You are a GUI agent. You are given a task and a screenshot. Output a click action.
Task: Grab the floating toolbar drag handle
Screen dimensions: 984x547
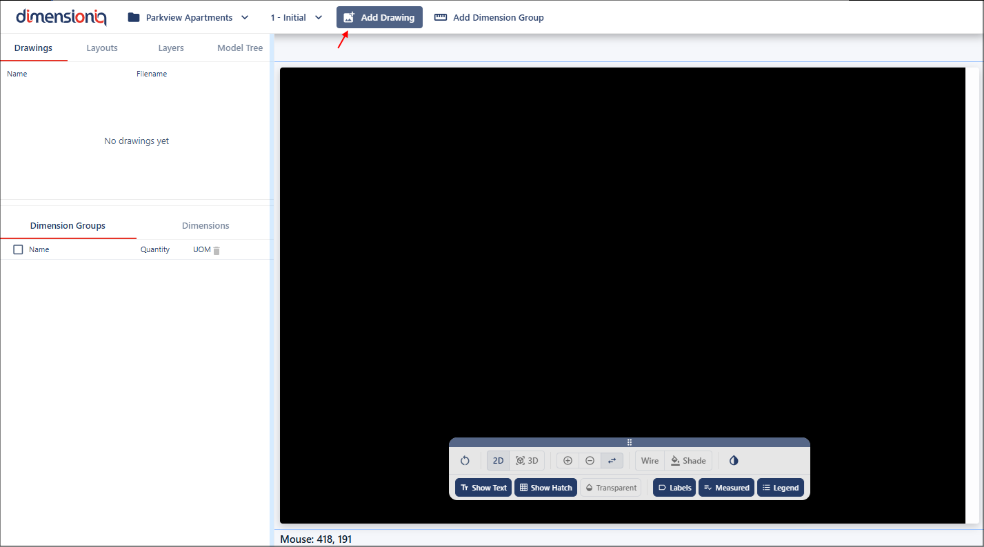click(x=629, y=442)
